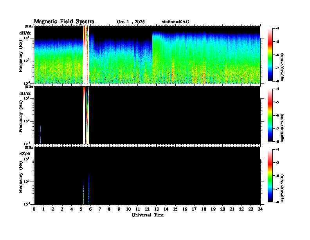Click hour 14 on the time axis
The height and width of the screenshot is (240, 310).
click(x=166, y=209)
